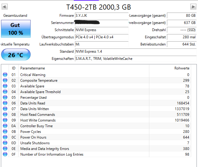Click the raw value 380
The width and height of the screenshot is (198, 167).
(x=186, y=149)
